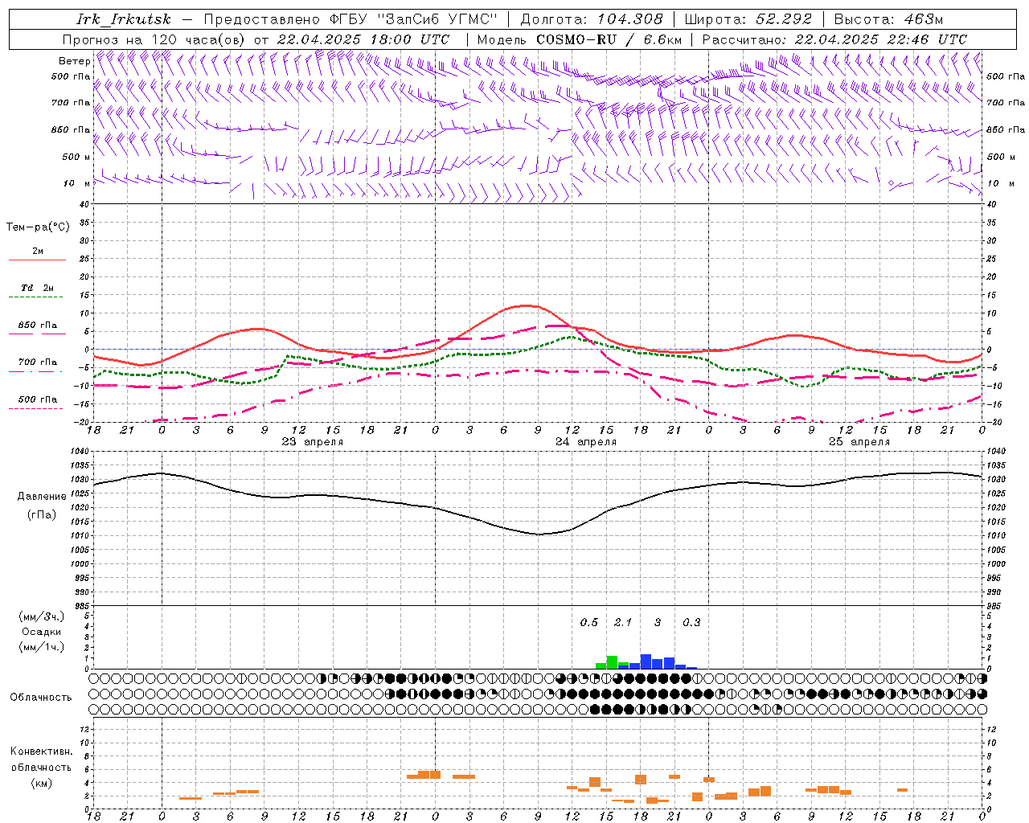This screenshot has height=823, width=1029.
Task: Click the Давление (гПа) axis label
Action: (42, 505)
